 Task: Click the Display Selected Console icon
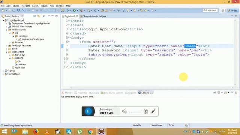click(x=219, y=93)
